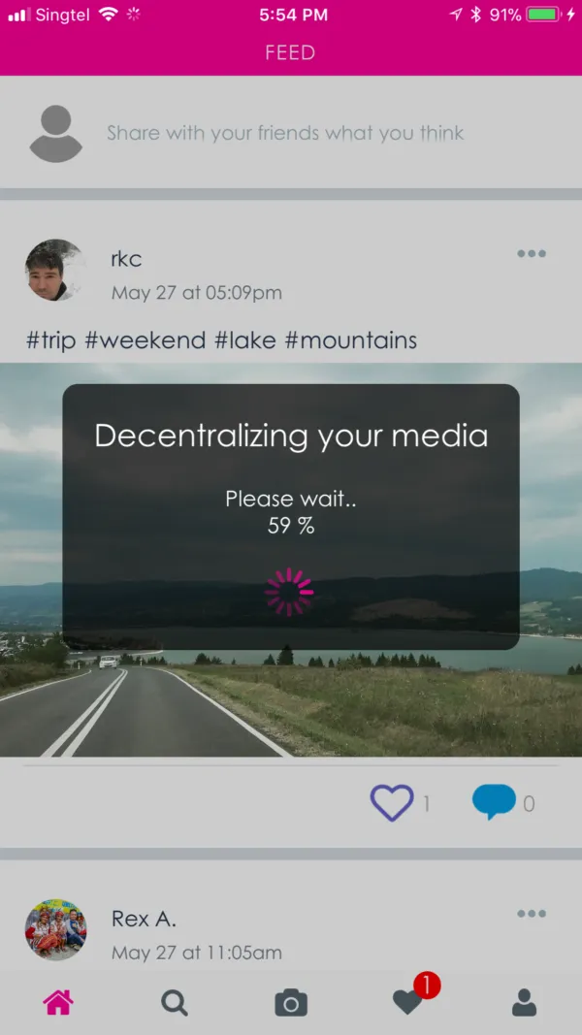Expand three-dot options on Rex A. post
The width and height of the screenshot is (582, 1035).
click(532, 914)
